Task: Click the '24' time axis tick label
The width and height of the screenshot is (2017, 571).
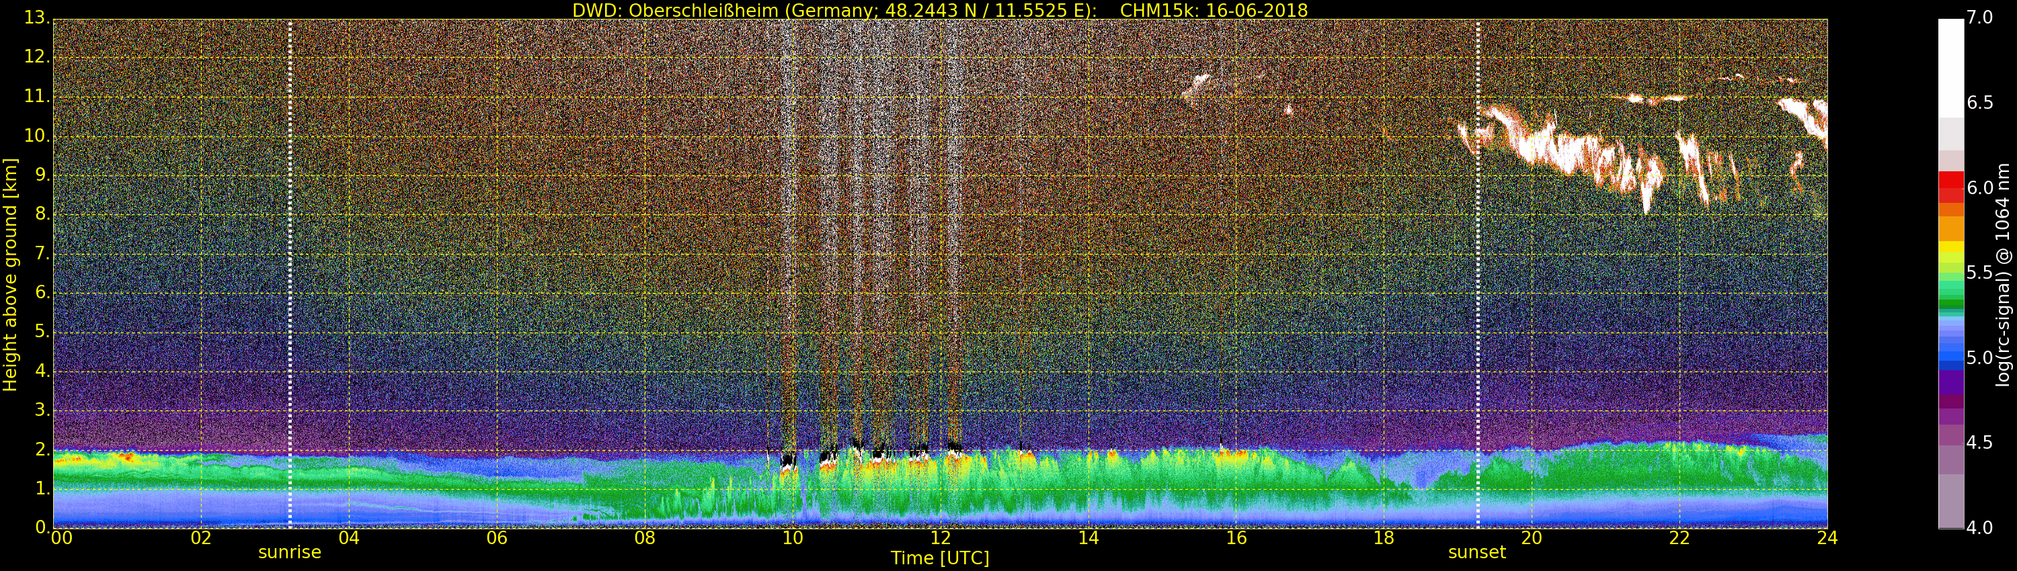Action: point(1827,538)
